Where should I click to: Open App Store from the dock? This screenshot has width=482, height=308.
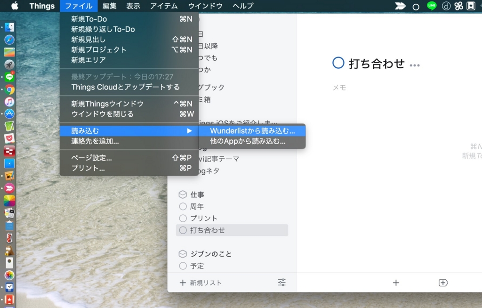click(9, 114)
